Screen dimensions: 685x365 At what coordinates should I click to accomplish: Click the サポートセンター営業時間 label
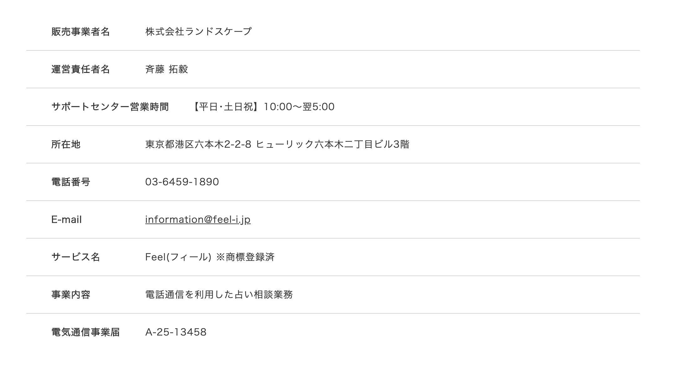(110, 107)
